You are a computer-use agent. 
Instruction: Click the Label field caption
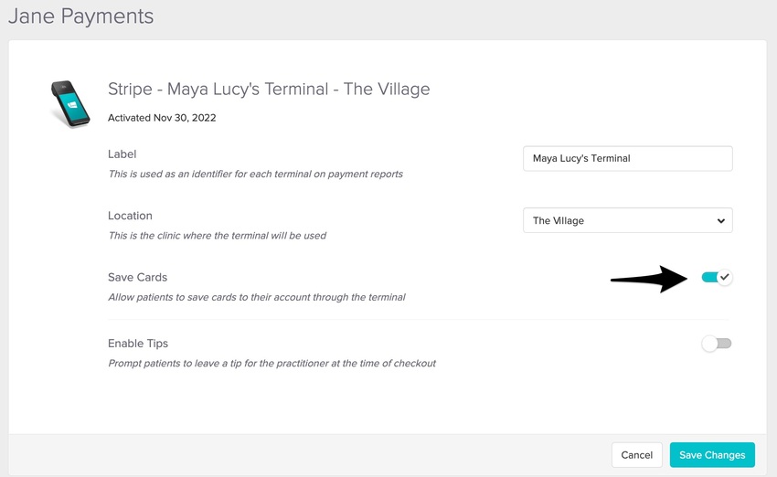tap(122, 154)
